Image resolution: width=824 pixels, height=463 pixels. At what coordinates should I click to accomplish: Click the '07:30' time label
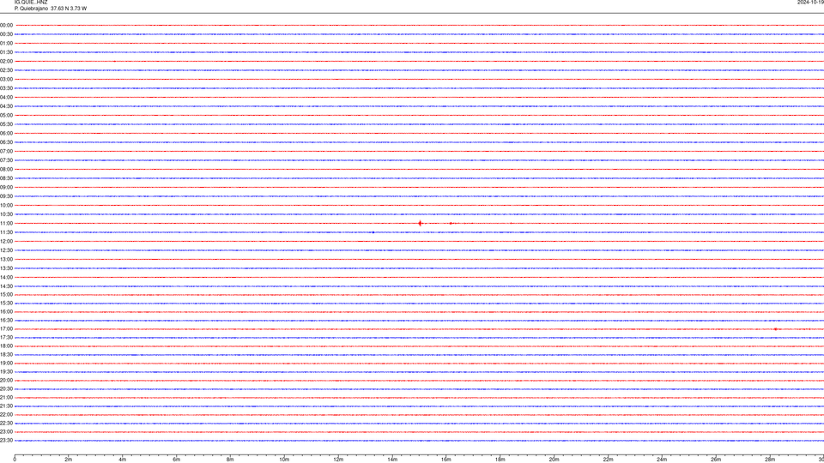click(6, 160)
